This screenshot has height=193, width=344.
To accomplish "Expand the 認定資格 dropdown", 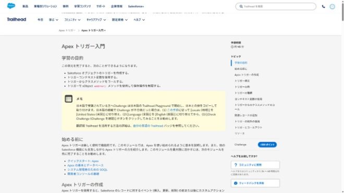I will pyautogui.click(x=120, y=20).
